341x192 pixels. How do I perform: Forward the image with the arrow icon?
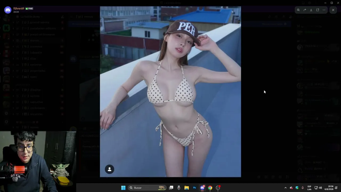(x=305, y=10)
